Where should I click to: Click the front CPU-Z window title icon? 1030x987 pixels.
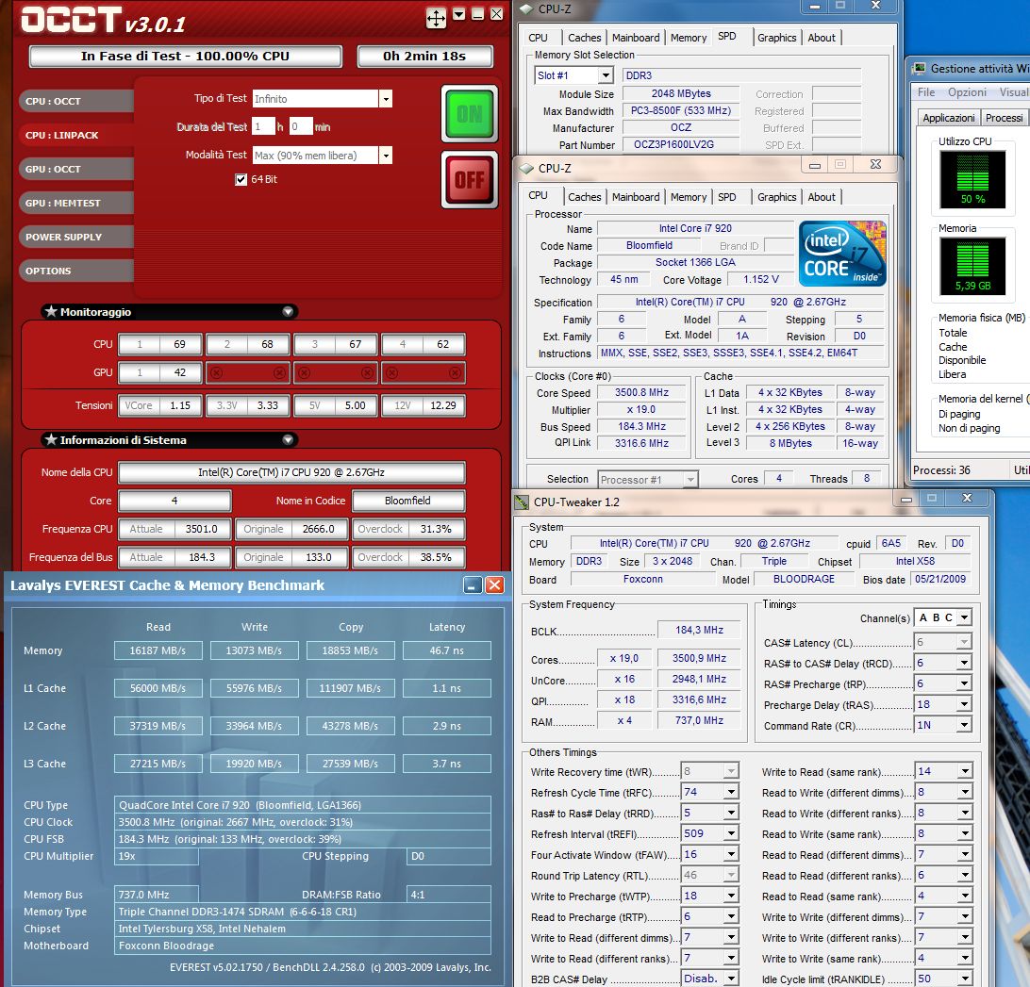coord(526,168)
